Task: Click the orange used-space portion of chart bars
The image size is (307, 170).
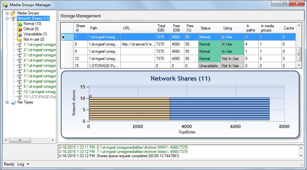Action: point(130,108)
